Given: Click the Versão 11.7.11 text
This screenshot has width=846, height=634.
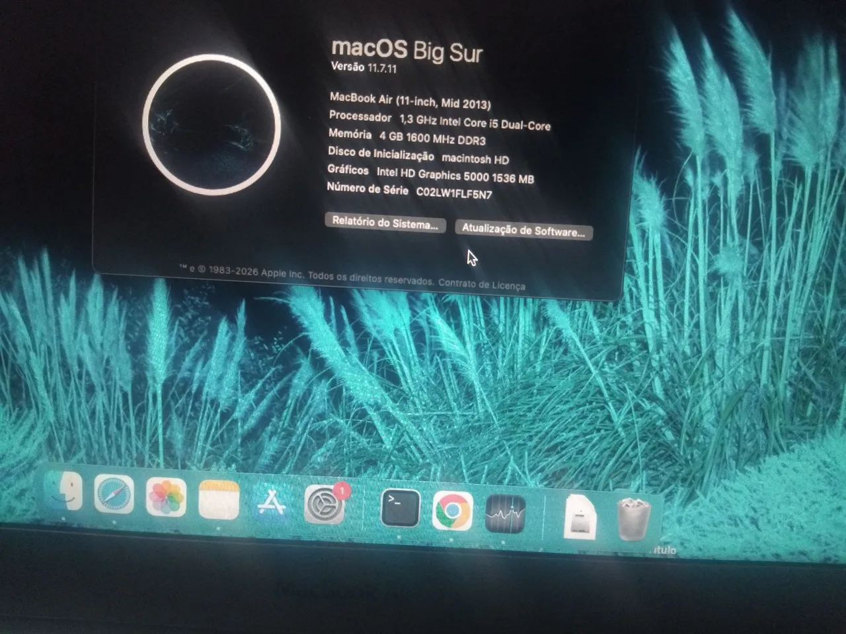Looking at the screenshot, I should (x=364, y=67).
